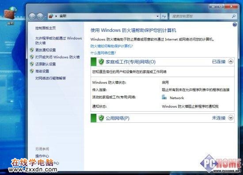
Task: Click the 活动的家庭或工作(专用)网络 label
Action: point(114,97)
